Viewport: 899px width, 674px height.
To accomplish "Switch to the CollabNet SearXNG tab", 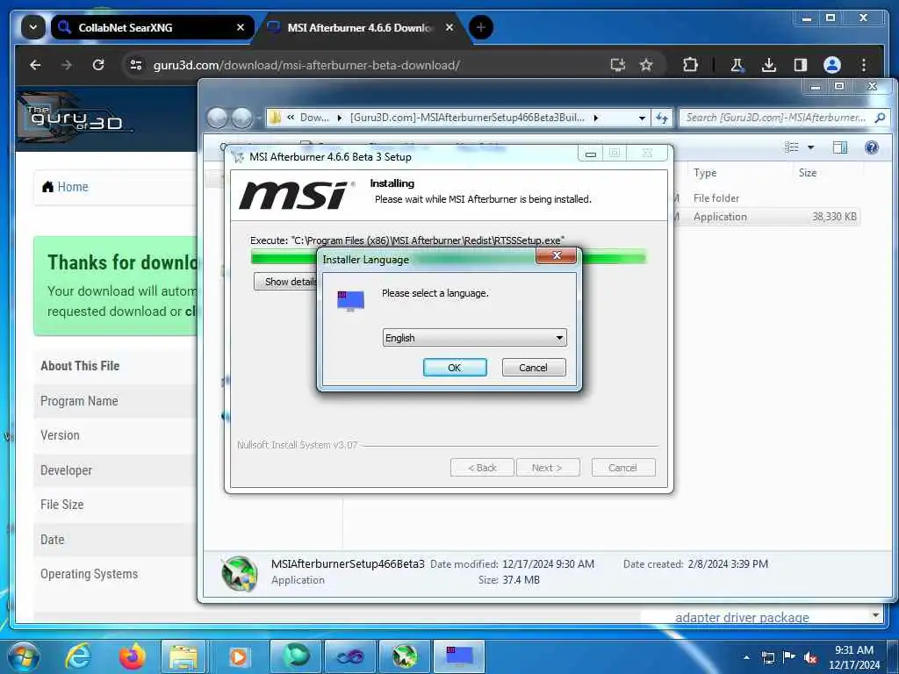I will click(x=153, y=27).
